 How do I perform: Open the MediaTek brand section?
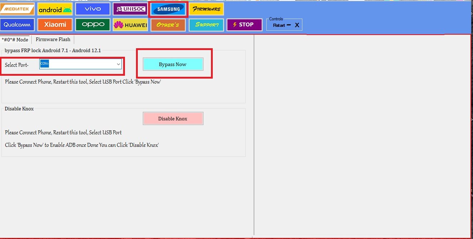click(17, 9)
